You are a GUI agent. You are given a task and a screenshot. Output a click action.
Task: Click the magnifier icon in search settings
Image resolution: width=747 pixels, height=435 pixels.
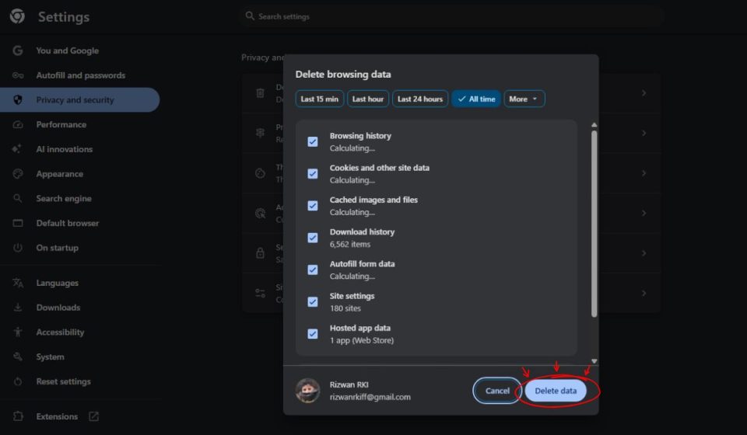tap(250, 16)
